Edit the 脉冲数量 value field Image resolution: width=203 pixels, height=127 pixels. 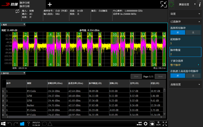click(x=185, y=52)
